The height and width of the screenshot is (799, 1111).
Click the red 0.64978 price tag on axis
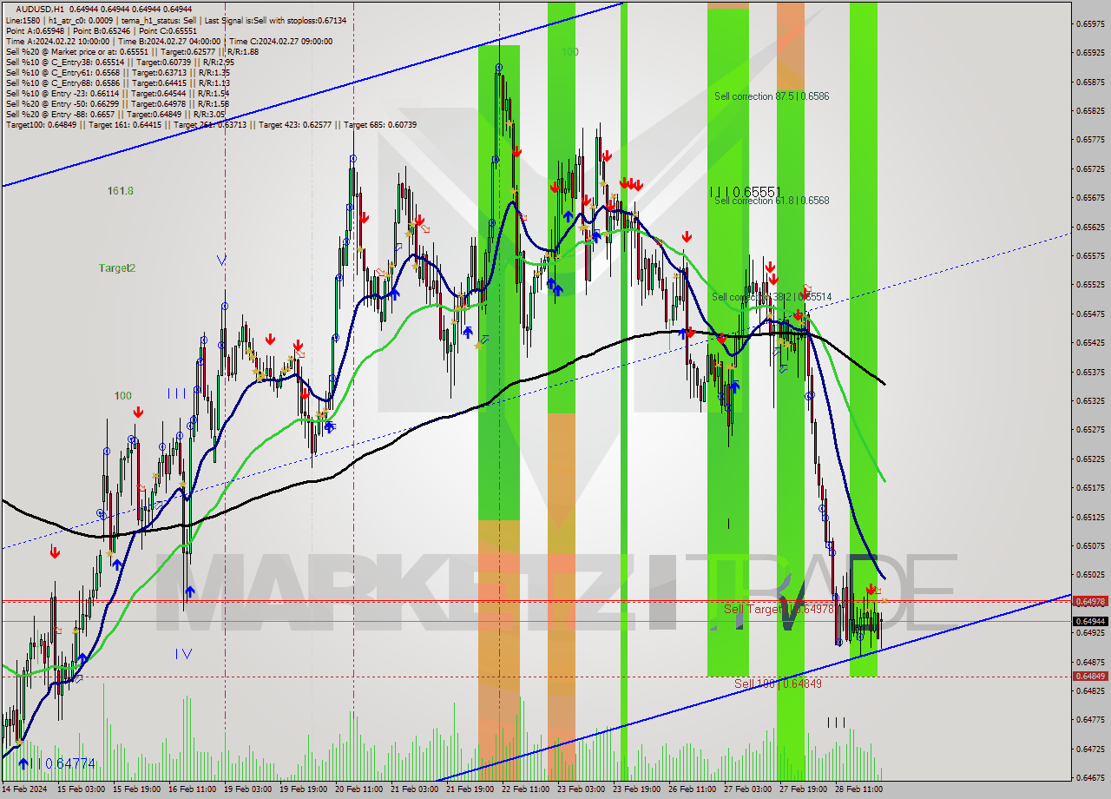point(1090,601)
